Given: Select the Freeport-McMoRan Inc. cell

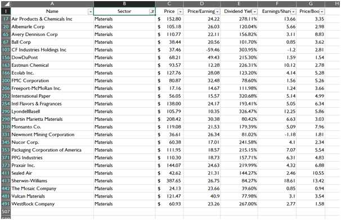Looking at the screenshot, I should point(52,88).
